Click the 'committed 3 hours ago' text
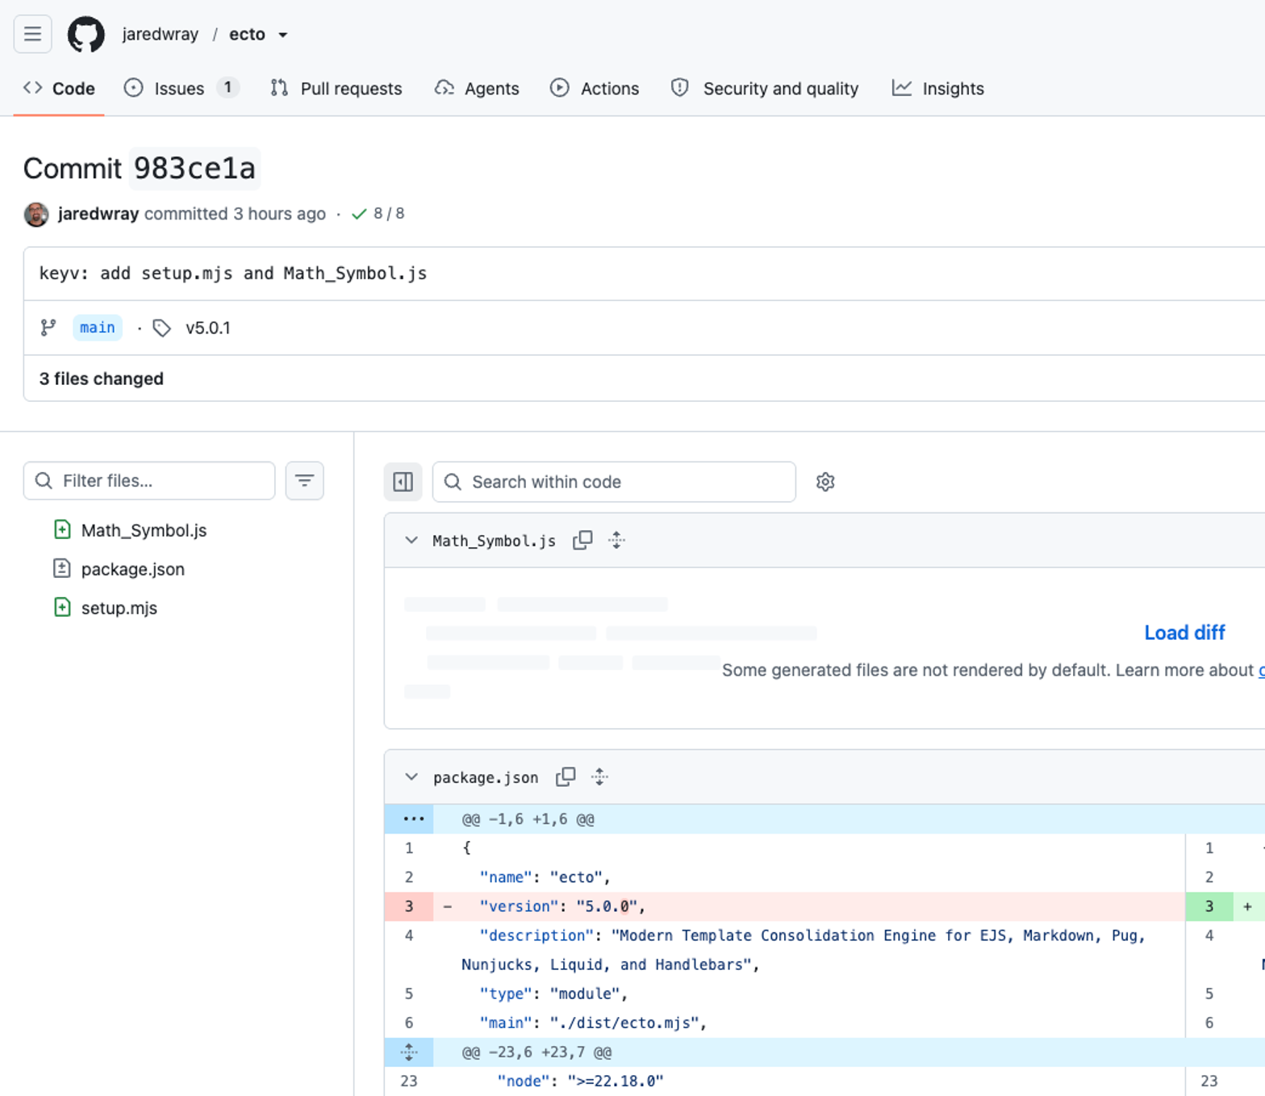Screen dimensions: 1265x1096 235,214
